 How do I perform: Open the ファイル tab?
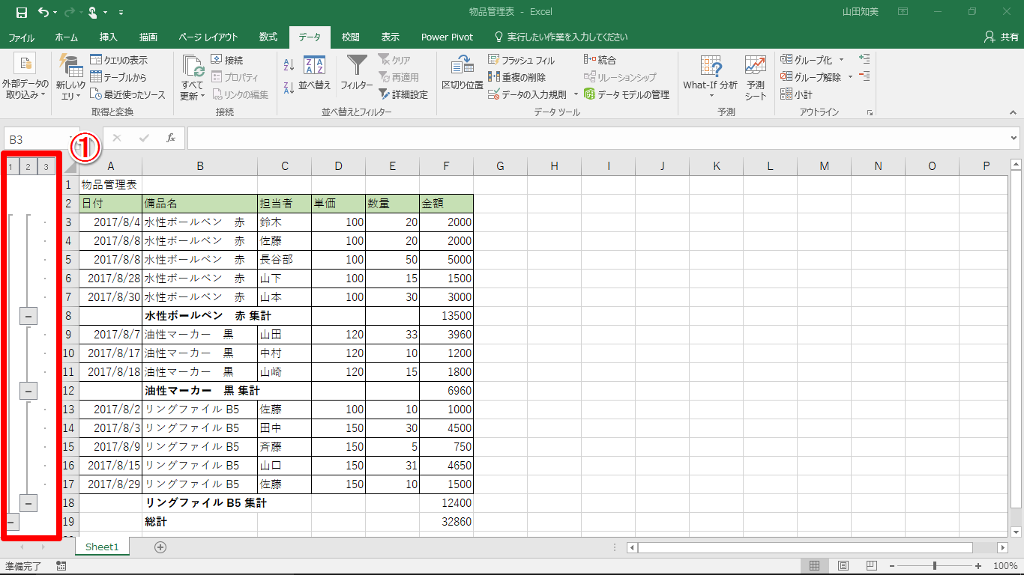21,37
